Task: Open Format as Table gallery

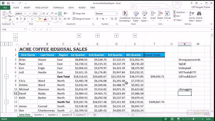Action: point(136,17)
